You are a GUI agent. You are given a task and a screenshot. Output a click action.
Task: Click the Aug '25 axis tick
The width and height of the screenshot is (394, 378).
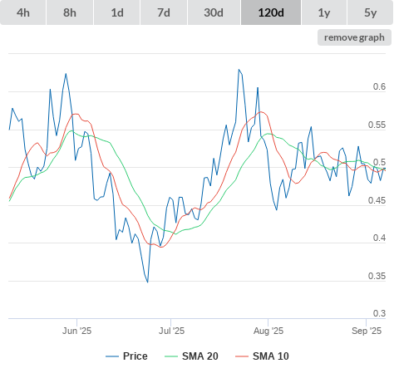point(268,331)
